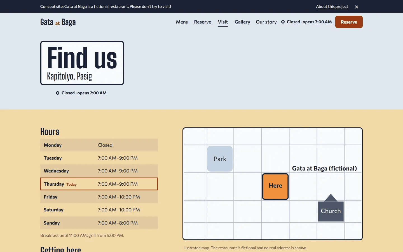Select the Visit navigation tab
Viewport: 403px width, 252px height.
coord(223,22)
